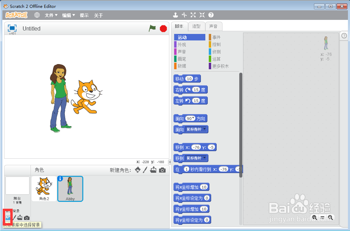The width and height of the screenshot is (350, 231).
Task: Click the 移动 10 步 block
Action: pos(187,79)
